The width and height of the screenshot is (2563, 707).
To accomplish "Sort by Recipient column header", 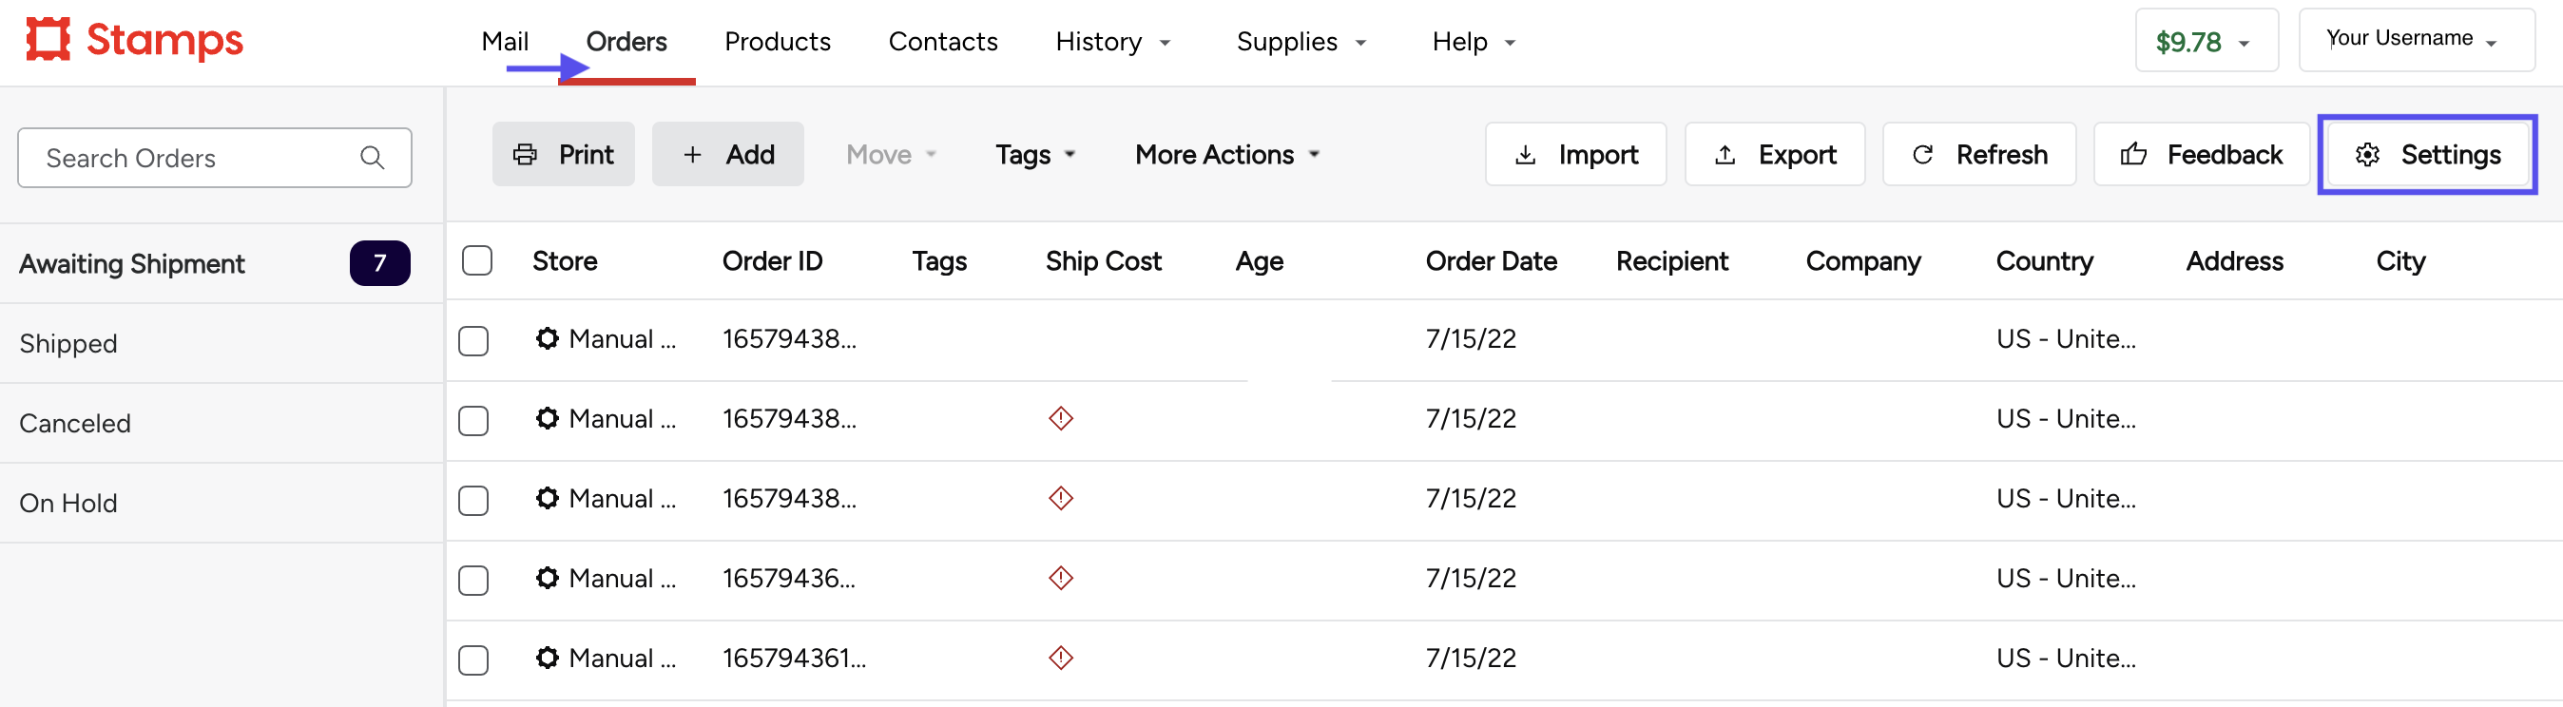I will pyautogui.click(x=1671, y=260).
